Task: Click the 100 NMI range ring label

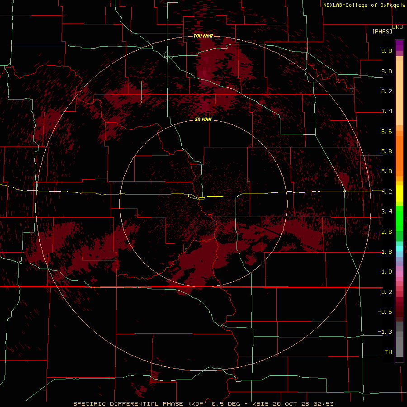Action: tap(203, 36)
